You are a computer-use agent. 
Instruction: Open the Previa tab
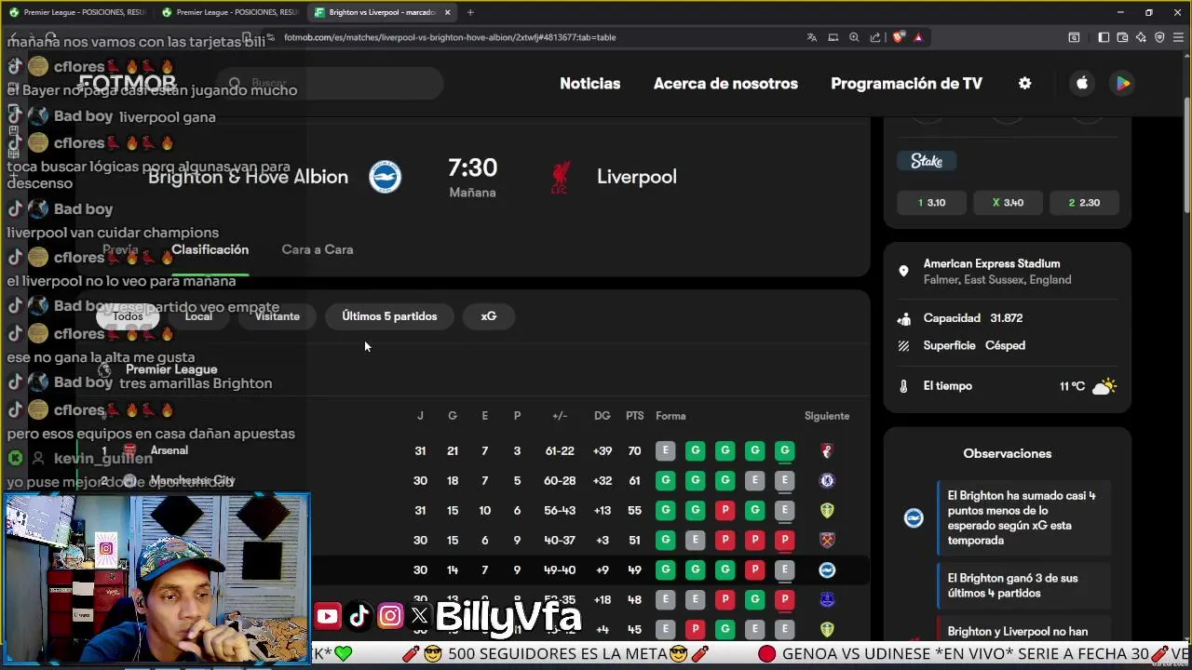(120, 249)
